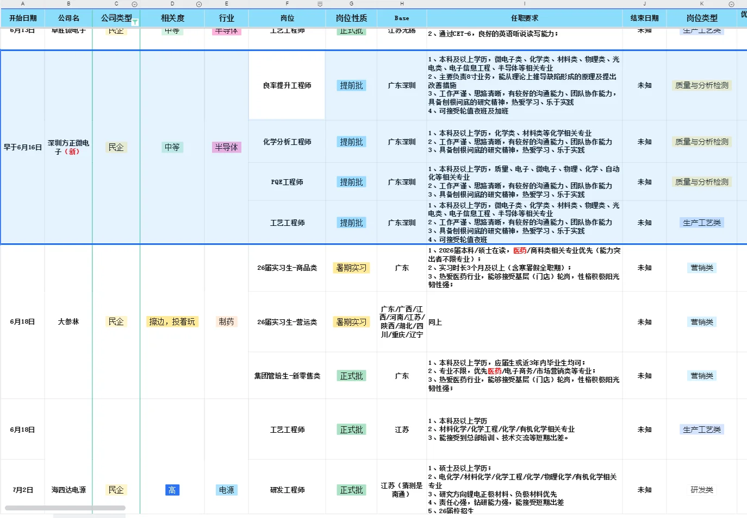Click the 开始日期 header cell
Image resolution: width=747 pixels, height=518 pixels.
23,18
